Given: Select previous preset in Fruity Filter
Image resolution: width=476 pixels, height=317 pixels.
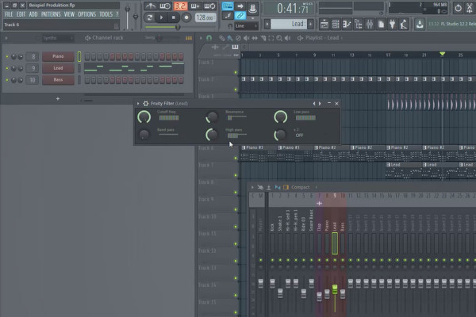Looking at the screenshot, I should click(314, 104).
